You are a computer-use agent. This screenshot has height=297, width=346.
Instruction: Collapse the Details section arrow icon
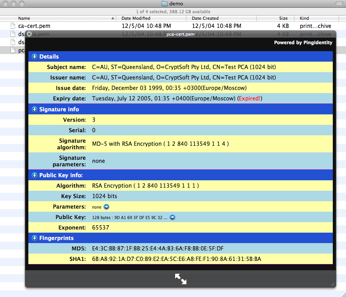pyautogui.click(x=35, y=57)
